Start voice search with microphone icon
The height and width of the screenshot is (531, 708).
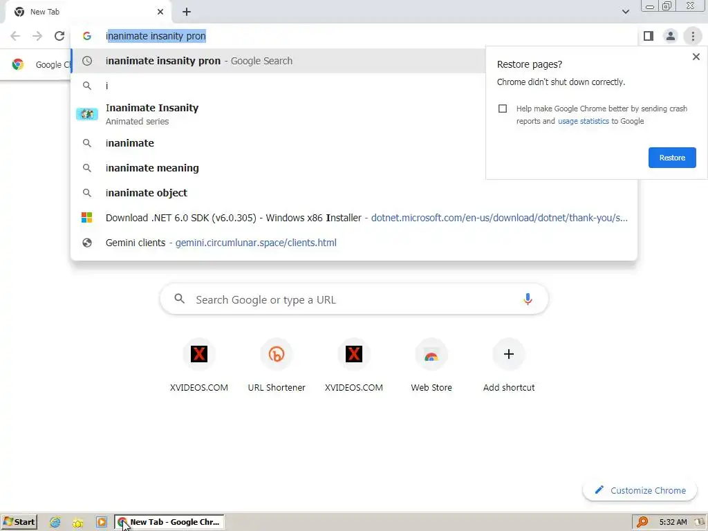(528, 299)
